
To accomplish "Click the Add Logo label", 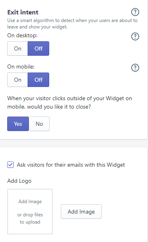I will click(20, 181).
